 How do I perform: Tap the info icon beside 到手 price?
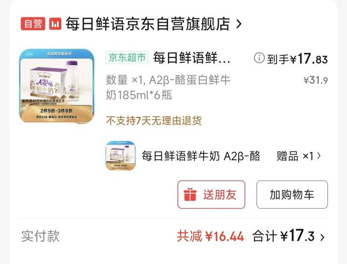259,58
